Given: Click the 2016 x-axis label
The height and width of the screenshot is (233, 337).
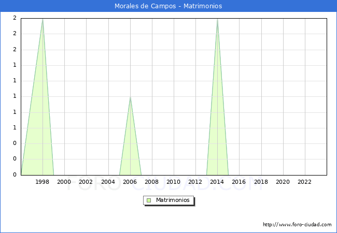Looking at the screenshot, I should click(x=239, y=182).
